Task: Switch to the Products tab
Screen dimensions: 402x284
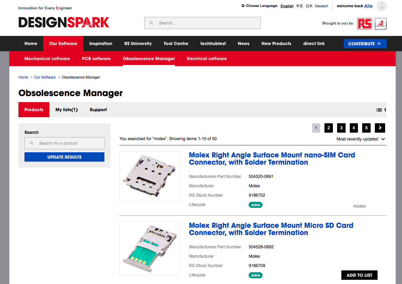Action: click(x=34, y=110)
